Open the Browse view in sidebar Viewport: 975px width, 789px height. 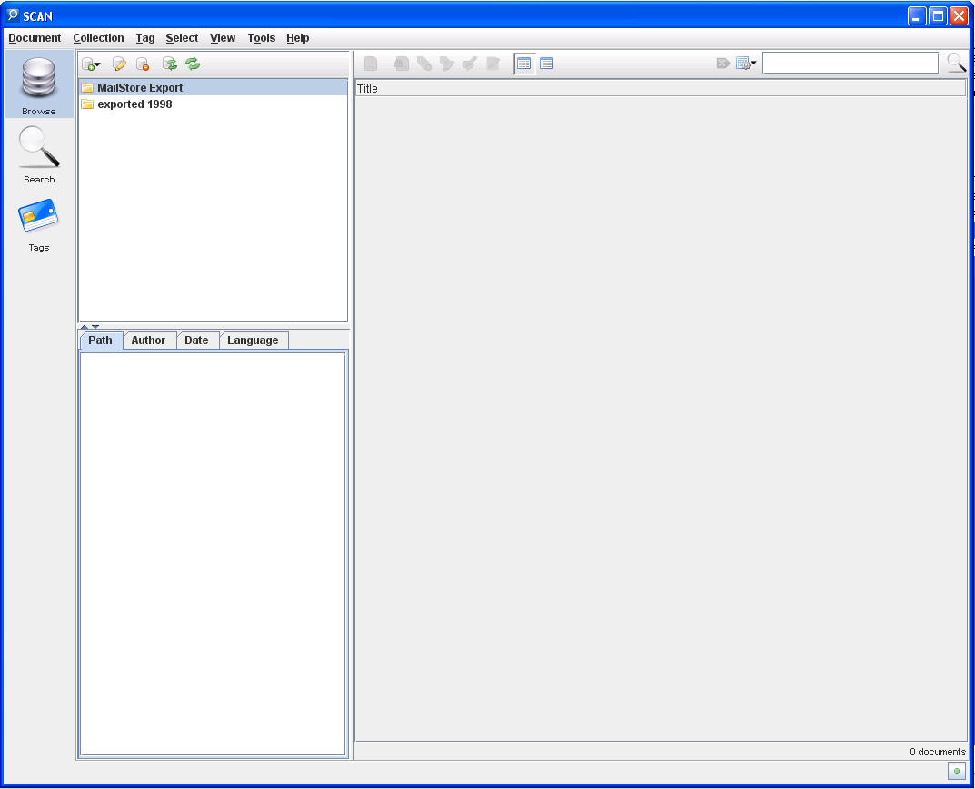point(39,85)
